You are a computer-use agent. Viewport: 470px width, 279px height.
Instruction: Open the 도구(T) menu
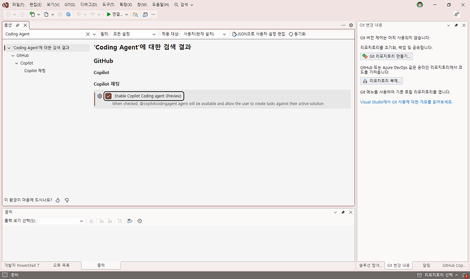coord(108,5)
